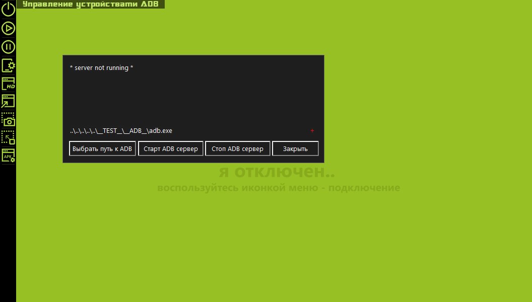
Task: Click the camera screenshot icon
Action: point(8,119)
